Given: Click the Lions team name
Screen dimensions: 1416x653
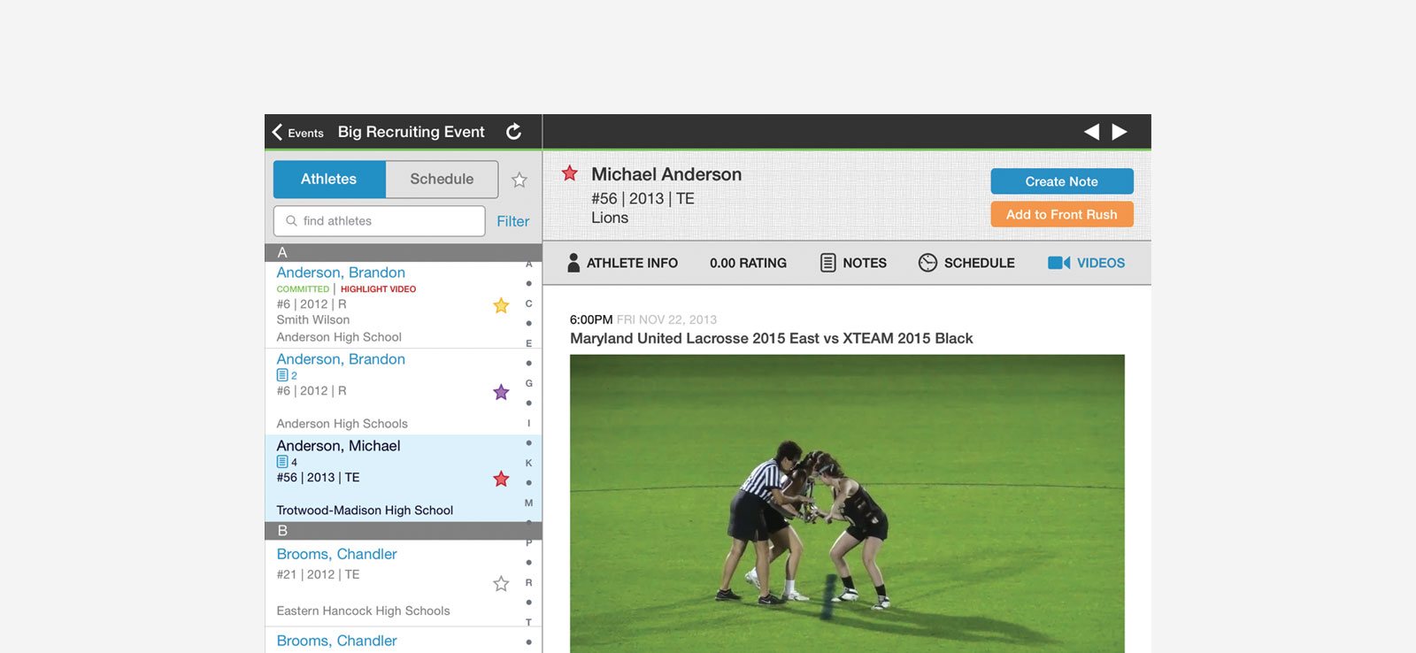Looking at the screenshot, I should (610, 218).
